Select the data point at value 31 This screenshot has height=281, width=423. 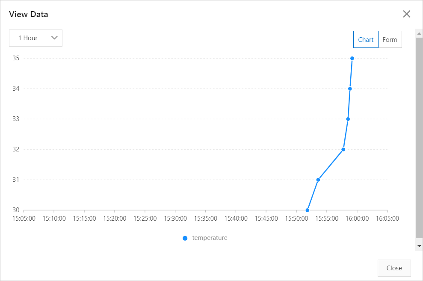tap(318, 180)
